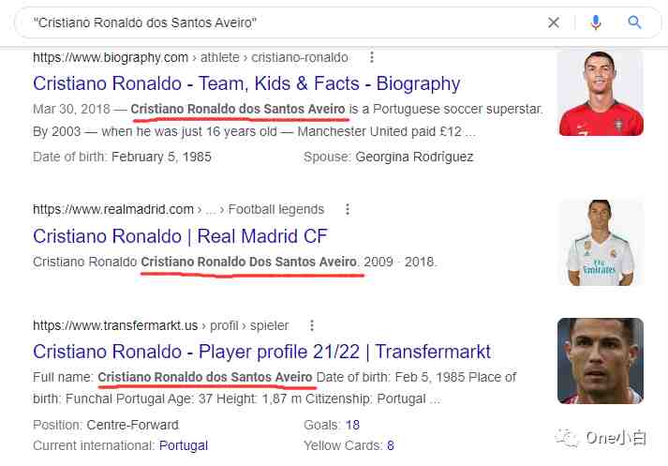The image size is (668, 466).
Task: Open red Portugal jersey thumbnail image
Action: point(601,94)
